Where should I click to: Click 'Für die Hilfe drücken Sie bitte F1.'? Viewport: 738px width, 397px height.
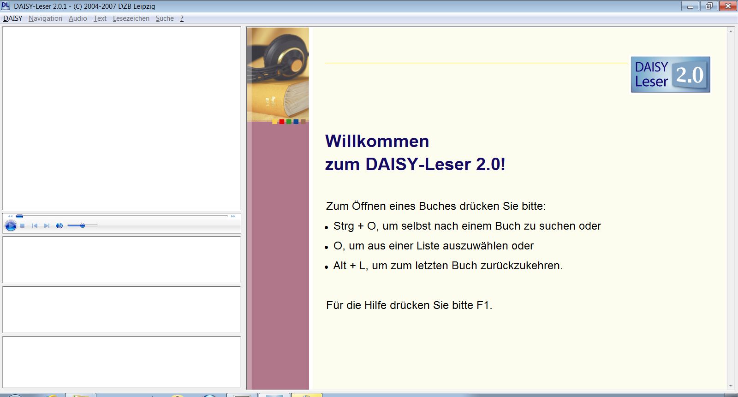[x=409, y=305]
